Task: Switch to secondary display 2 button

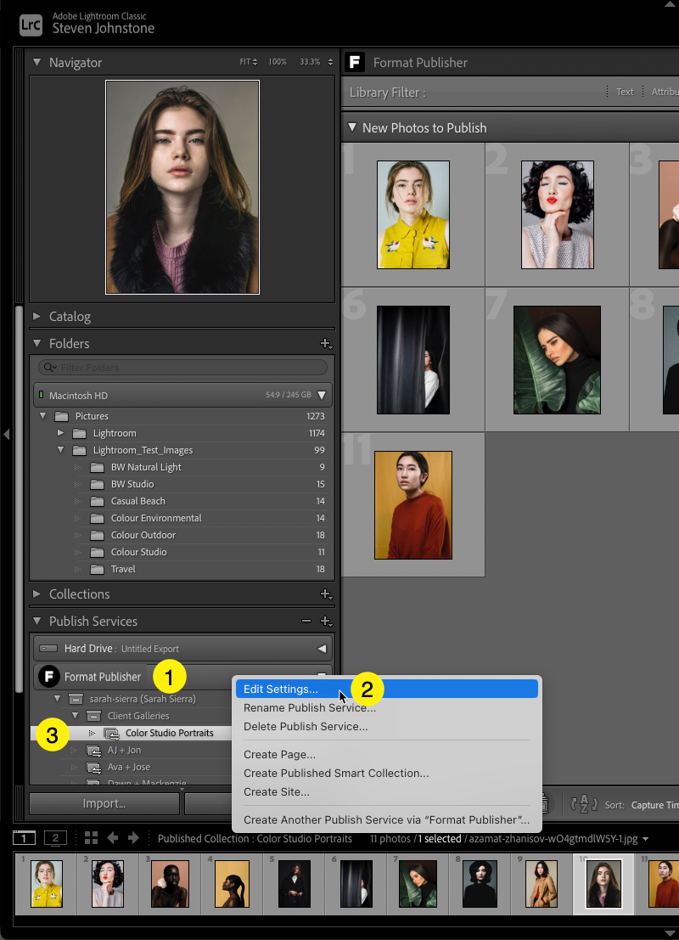Action: tap(55, 838)
